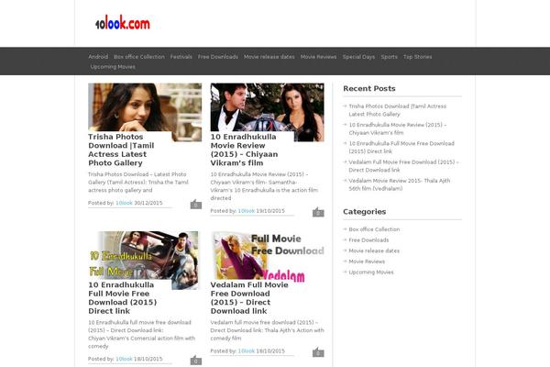Viewport: 550px width, 367px height.
Task: Open Trisha Photos post thumbnail image
Action: [x=145, y=107]
